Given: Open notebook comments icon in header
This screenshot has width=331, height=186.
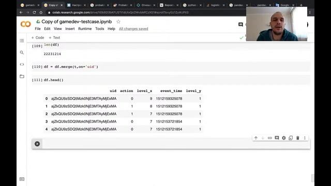Looking at the screenshot, I should (x=240, y=24).
